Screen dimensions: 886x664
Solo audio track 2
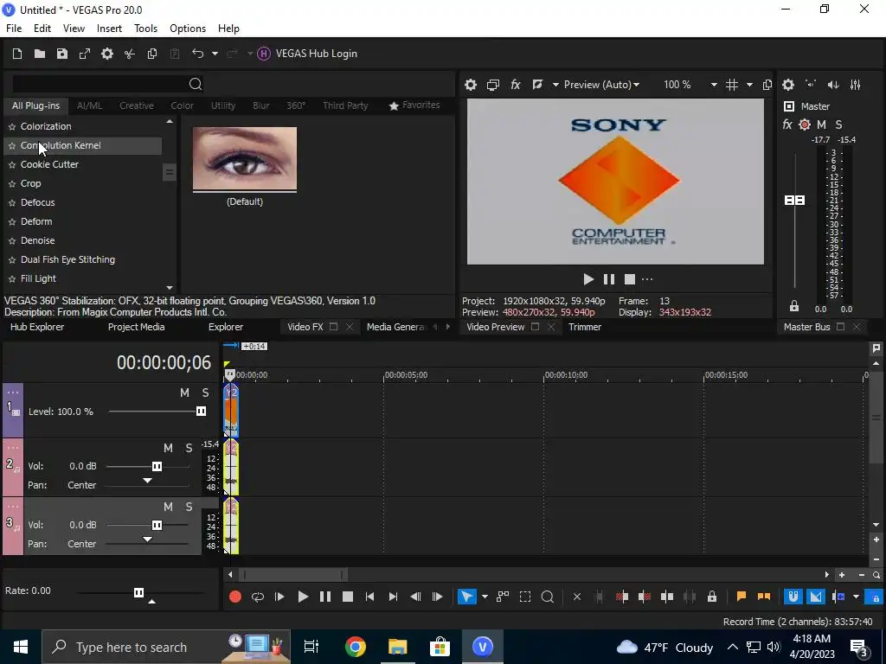point(189,449)
